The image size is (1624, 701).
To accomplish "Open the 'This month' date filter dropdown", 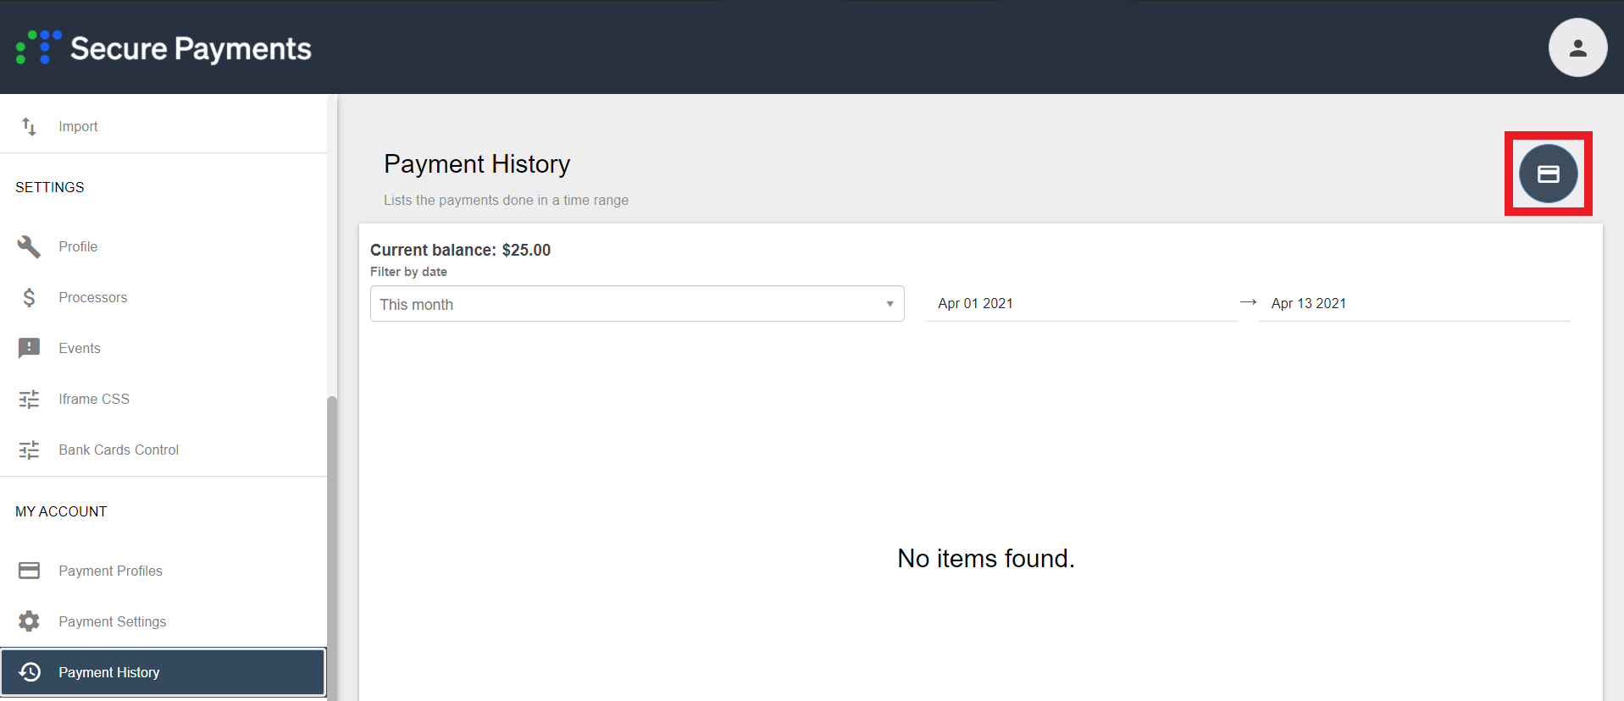I will click(x=637, y=304).
